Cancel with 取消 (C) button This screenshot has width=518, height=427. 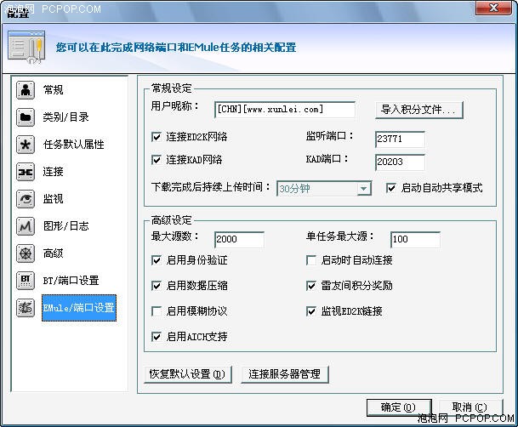pos(470,407)
